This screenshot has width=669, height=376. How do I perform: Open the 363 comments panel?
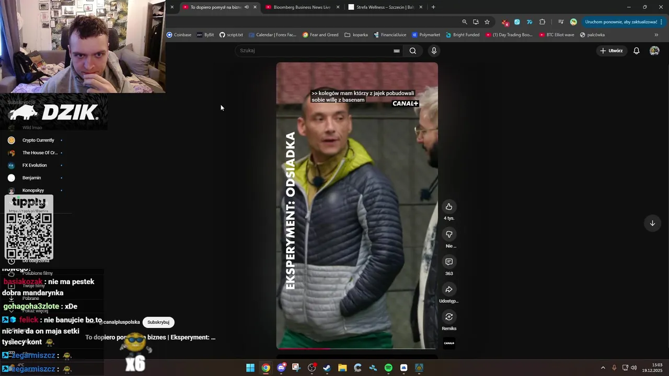tap(448, 262)
